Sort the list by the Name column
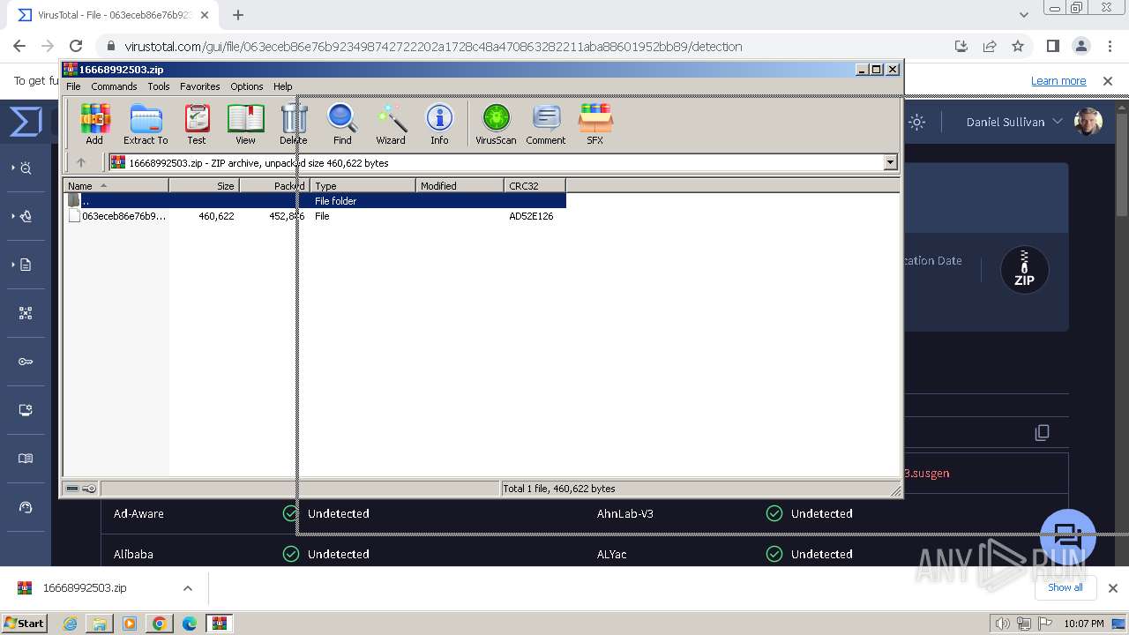The width and height of the screenshot is (1129, 635). point(116,185)
